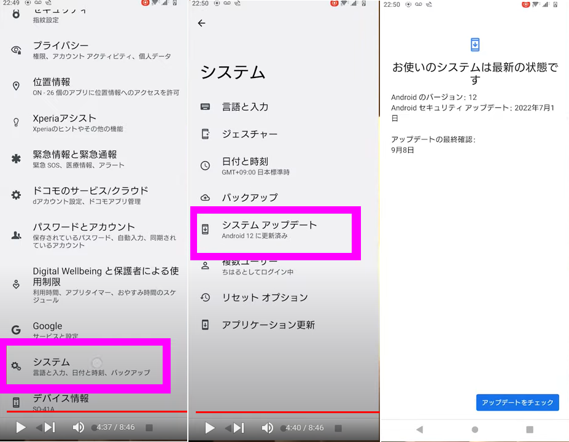Seek on middle video red progress bar
Screen dimensions: 569x442
point(287,413)
